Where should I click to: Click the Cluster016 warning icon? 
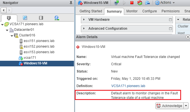[16, 35]
